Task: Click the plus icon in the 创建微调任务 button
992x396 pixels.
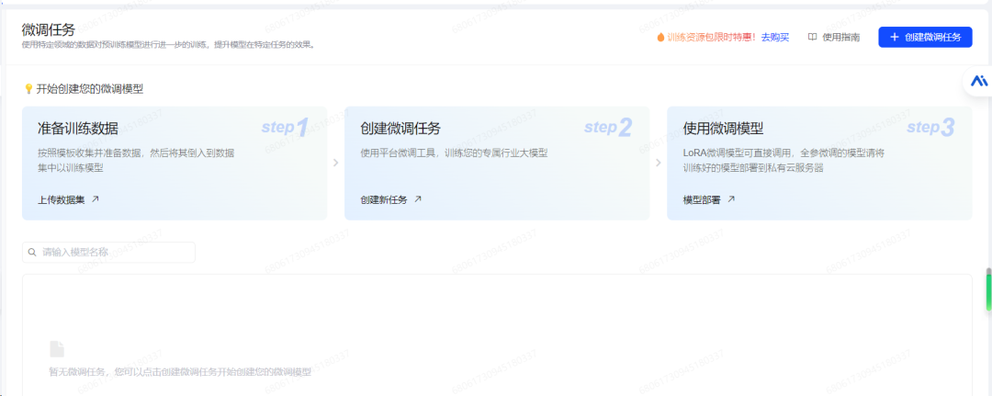Action: pyautogui.click(x=894, y=38)
